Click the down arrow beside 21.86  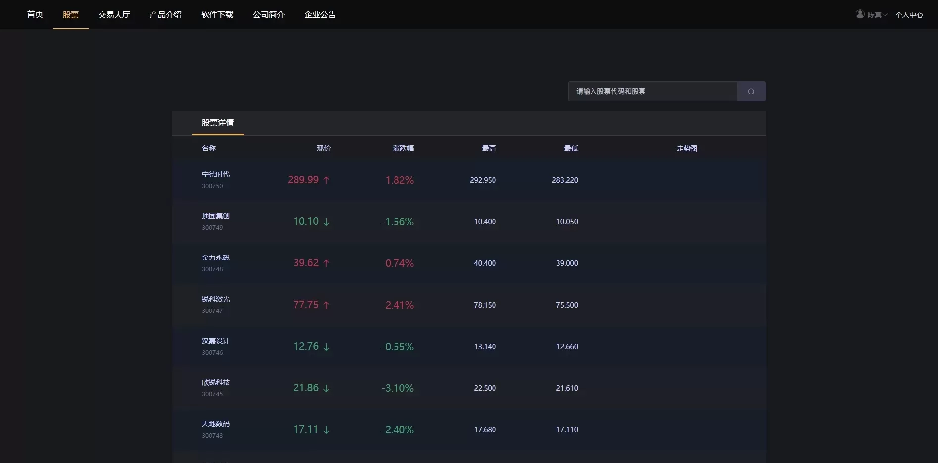pos(326,388)
